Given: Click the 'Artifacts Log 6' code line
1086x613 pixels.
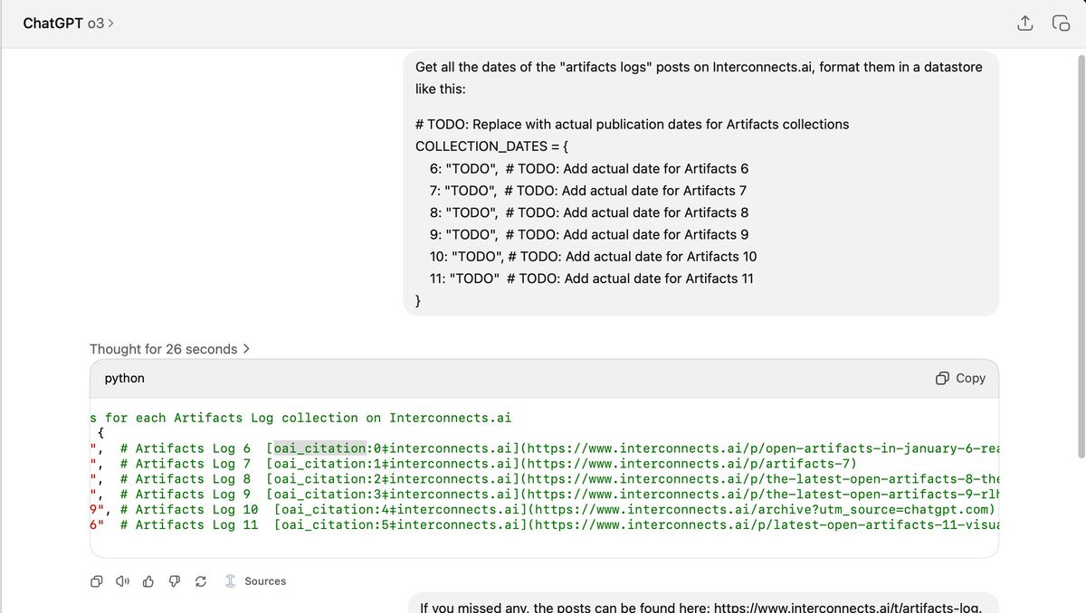Looking at the screenshot, I should [x=545, y=448].
